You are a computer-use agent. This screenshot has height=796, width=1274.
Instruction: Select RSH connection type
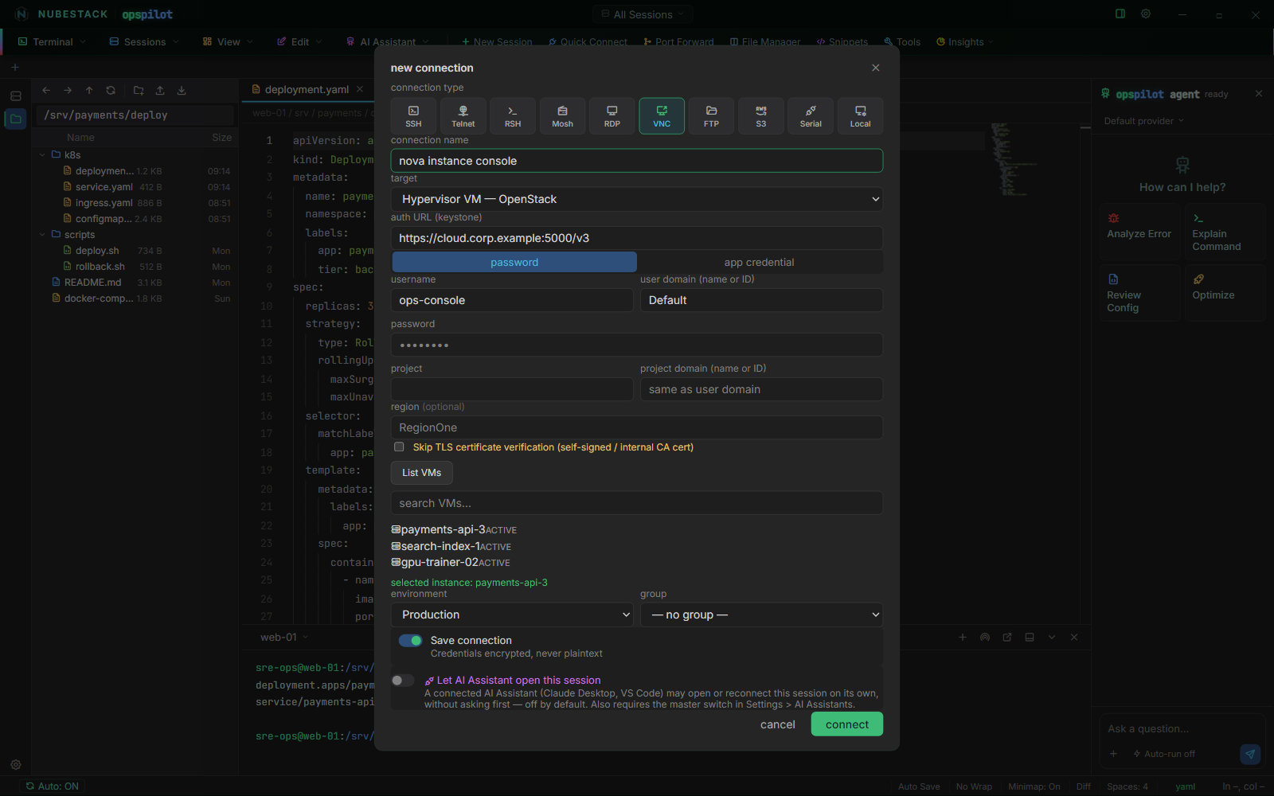[x=513, y=116]
